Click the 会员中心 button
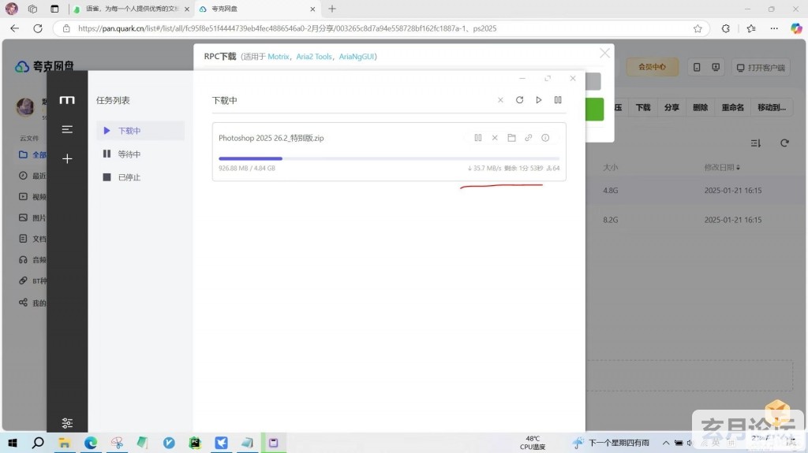 point(652,67)
